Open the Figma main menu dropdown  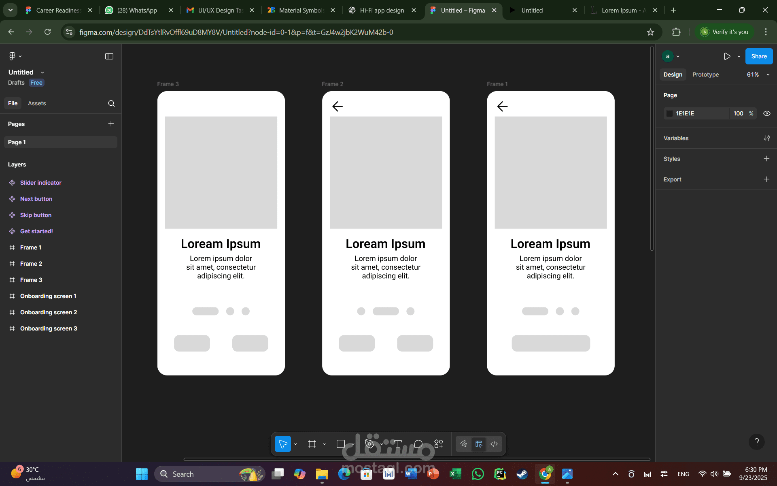point(15,56)
